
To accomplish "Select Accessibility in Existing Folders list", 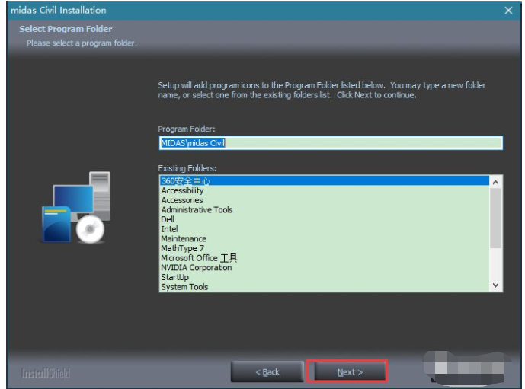I will click(x=324, y=190).
